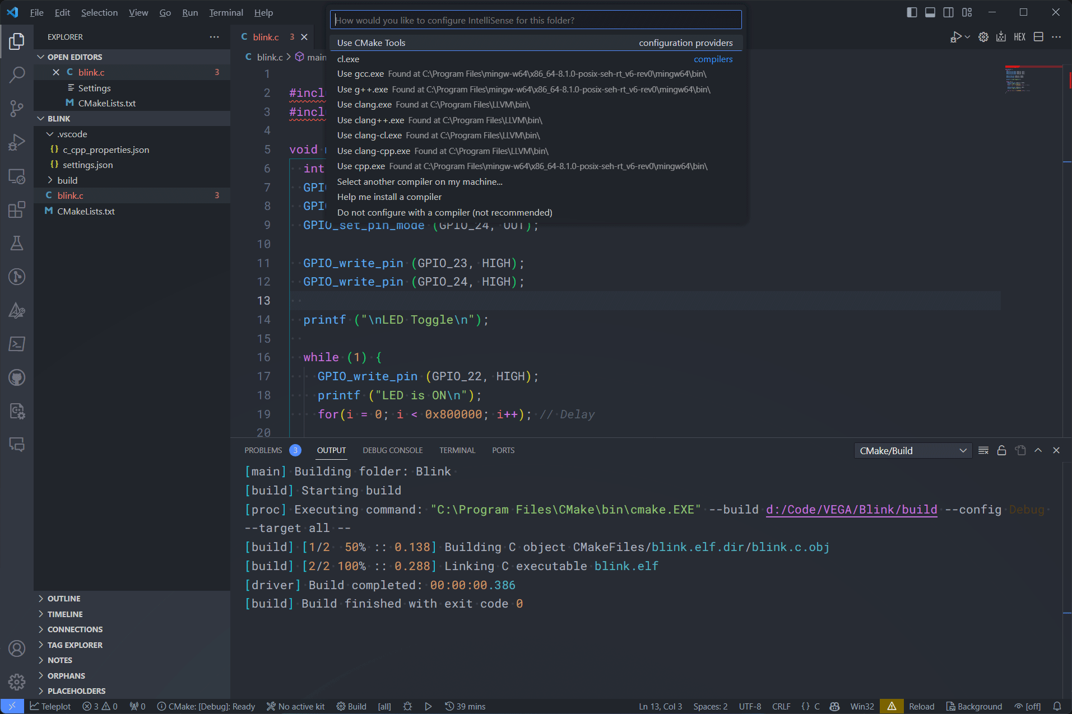Viewport: 1072px width, 714px height.
Task: Expand the CONNECTIONS section
Action: click(132, 629)
